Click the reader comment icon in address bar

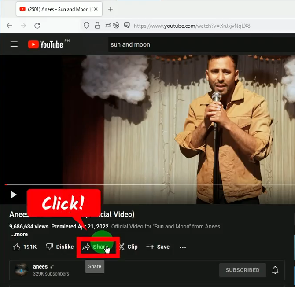[x=127, y=25]
